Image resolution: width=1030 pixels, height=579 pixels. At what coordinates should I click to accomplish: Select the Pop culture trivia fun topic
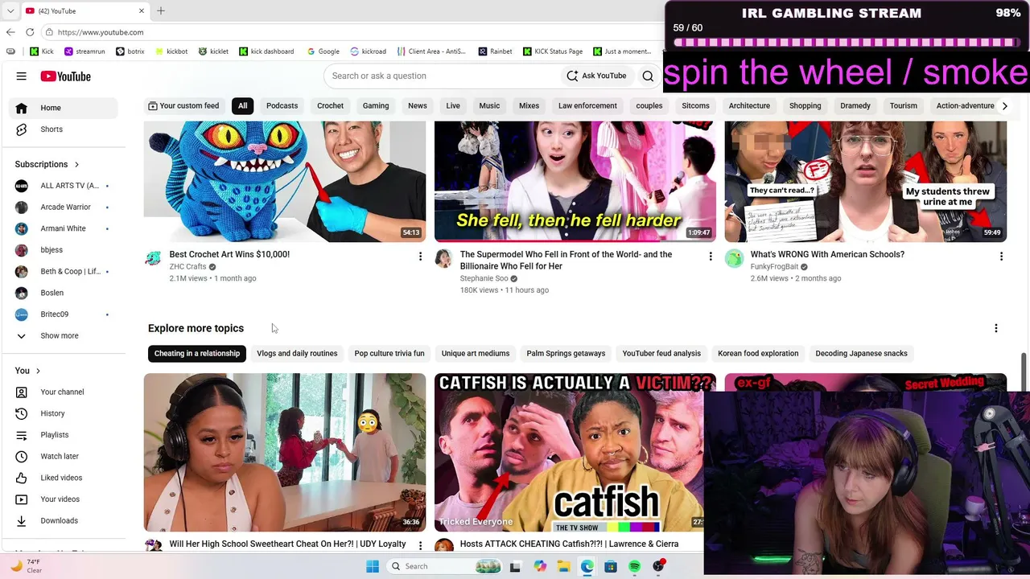coord(389,353)
